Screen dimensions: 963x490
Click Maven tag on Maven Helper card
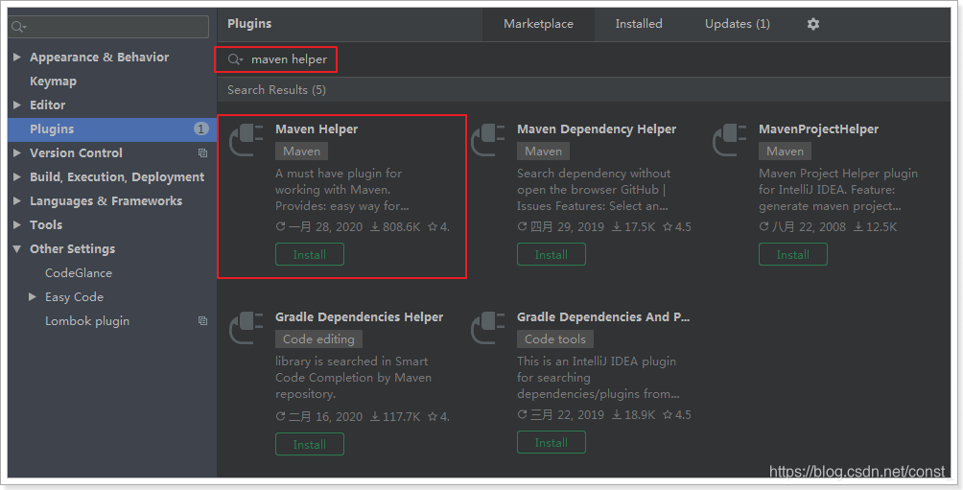[x=301, y=152]
